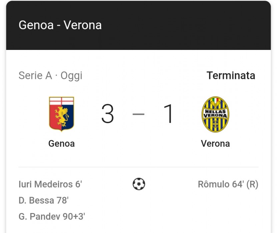Click the (R) penalty marker beside Rômulo
Screen dimensions: 277x233
point(252,184)
